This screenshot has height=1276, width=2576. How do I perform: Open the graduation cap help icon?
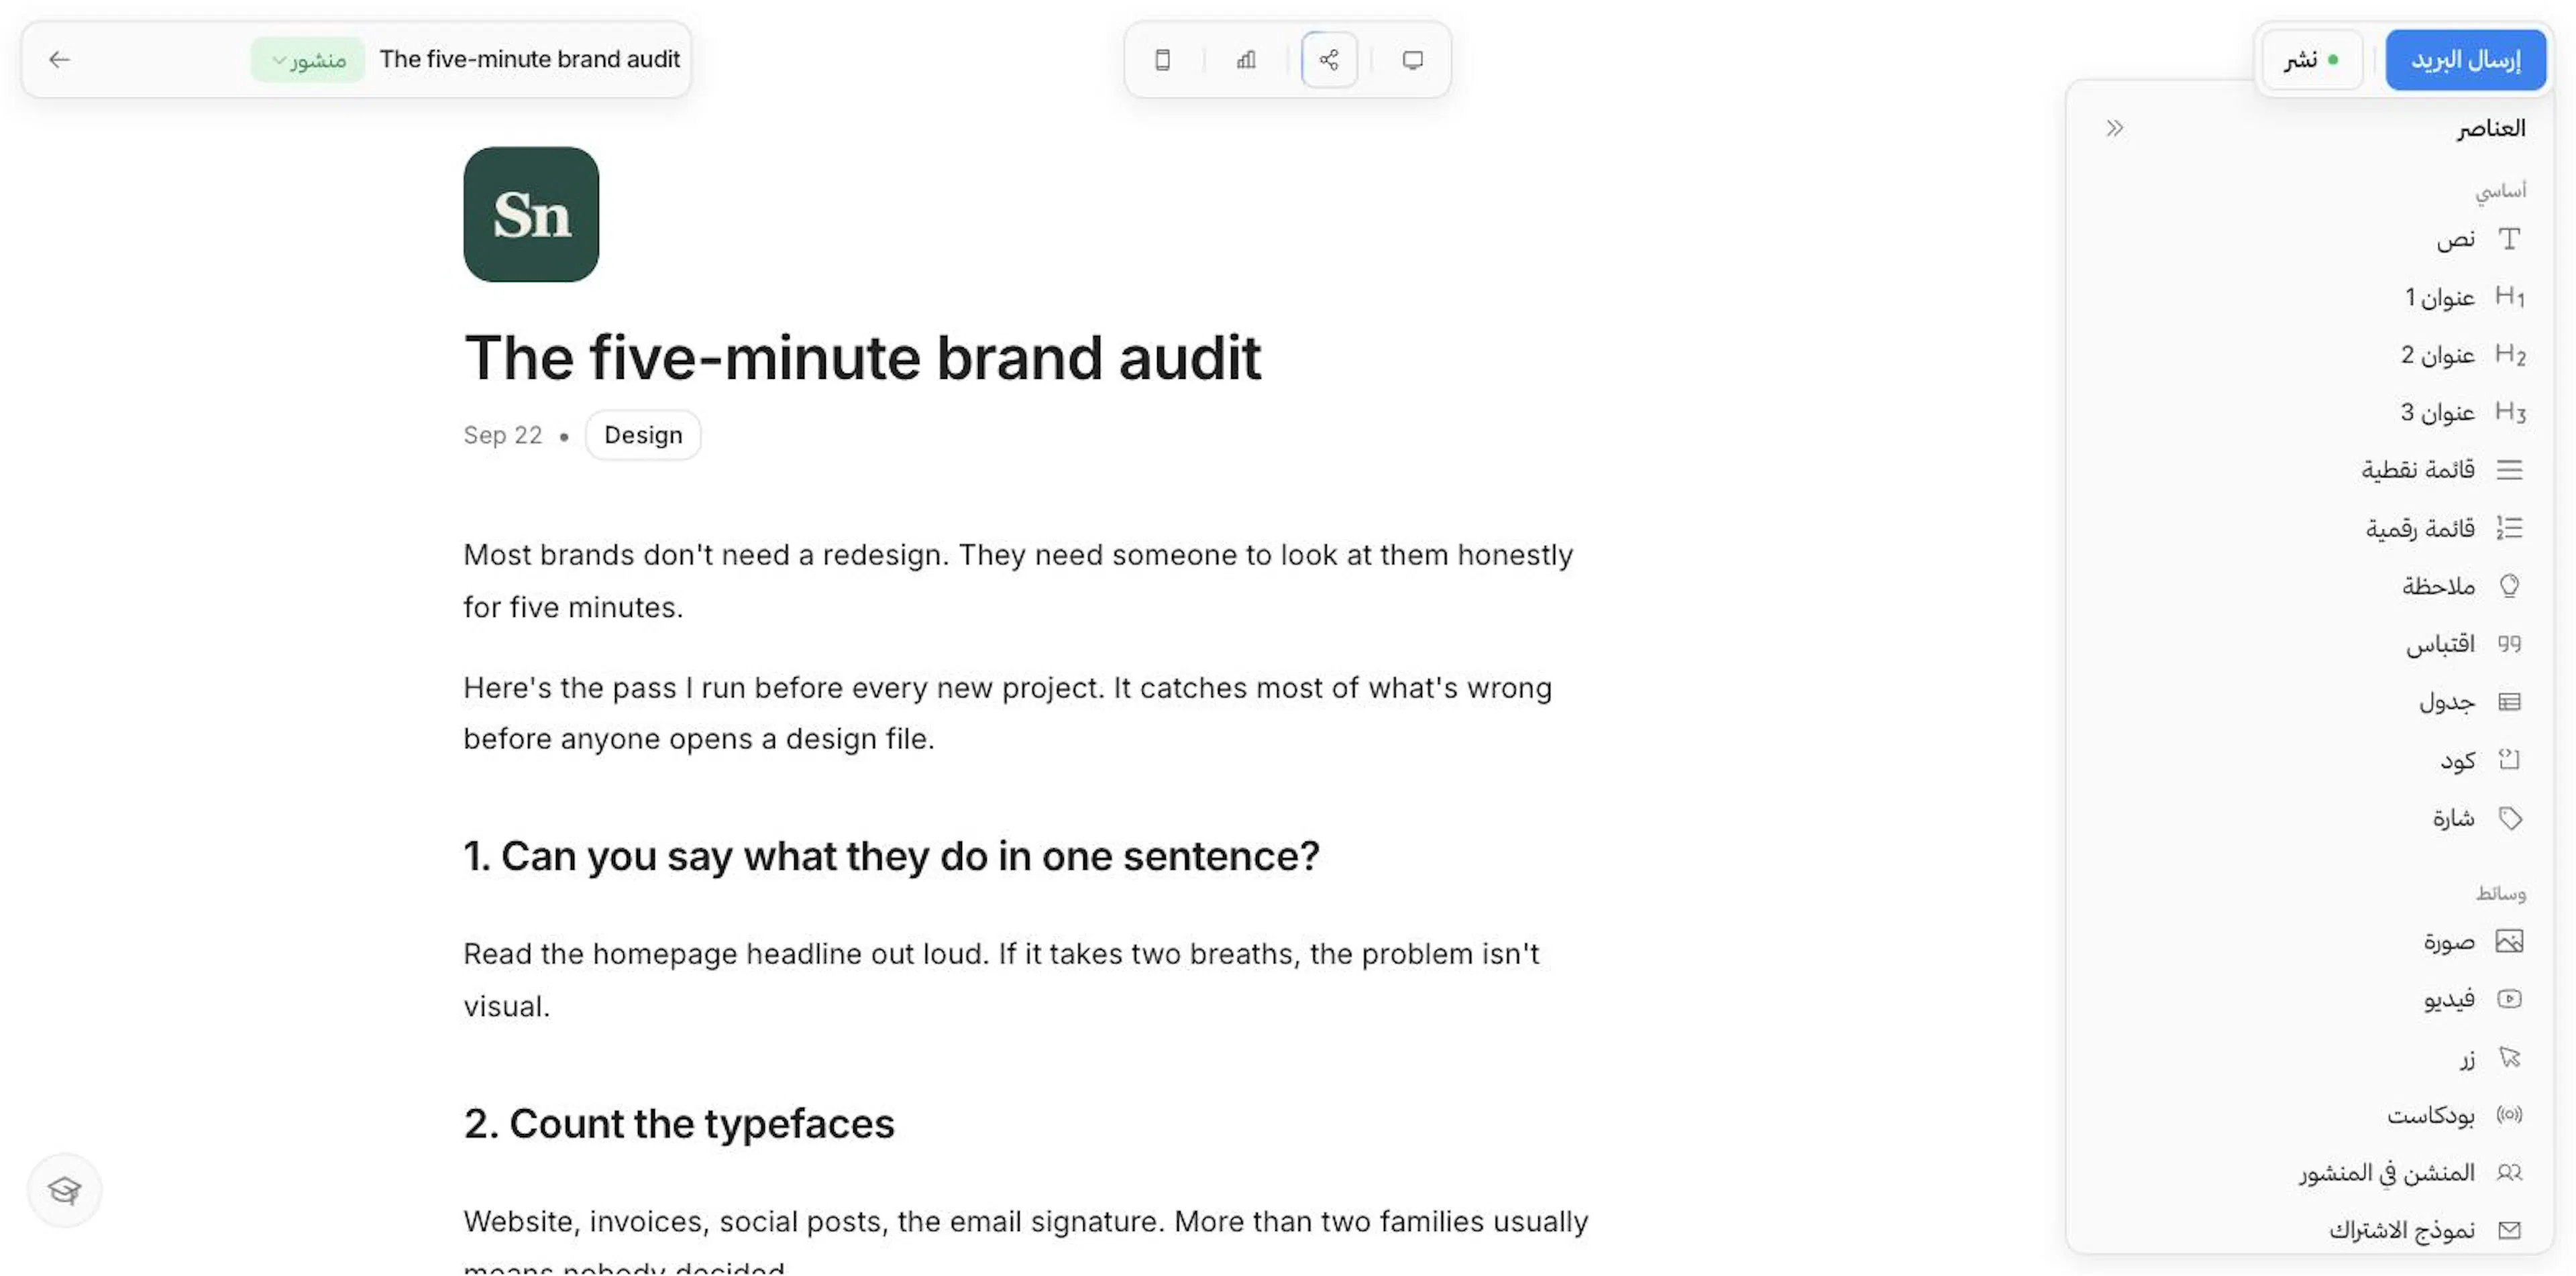point(65,1190)
